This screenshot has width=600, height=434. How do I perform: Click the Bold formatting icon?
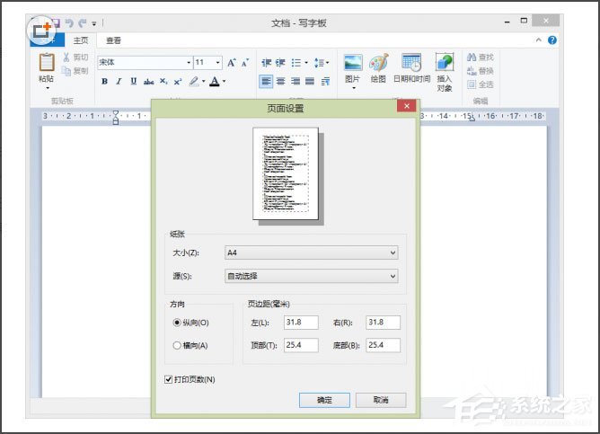click(x=104, y=81)
